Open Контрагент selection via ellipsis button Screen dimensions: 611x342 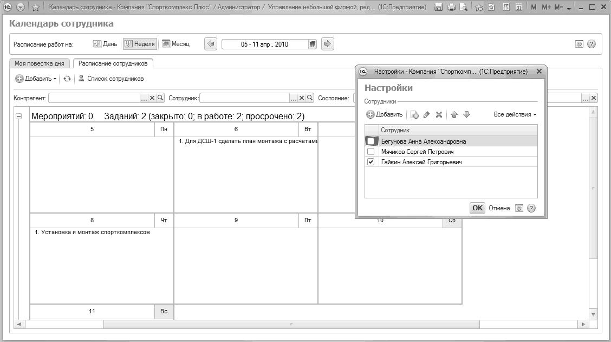point(144,98)
